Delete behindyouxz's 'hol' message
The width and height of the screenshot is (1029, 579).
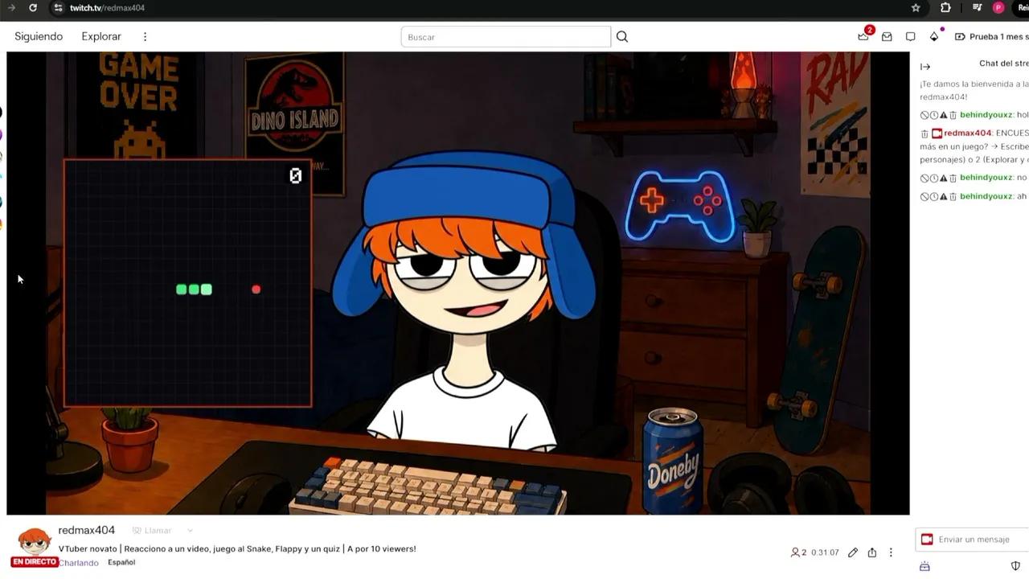pyautogui.click(x=953, y=116)
